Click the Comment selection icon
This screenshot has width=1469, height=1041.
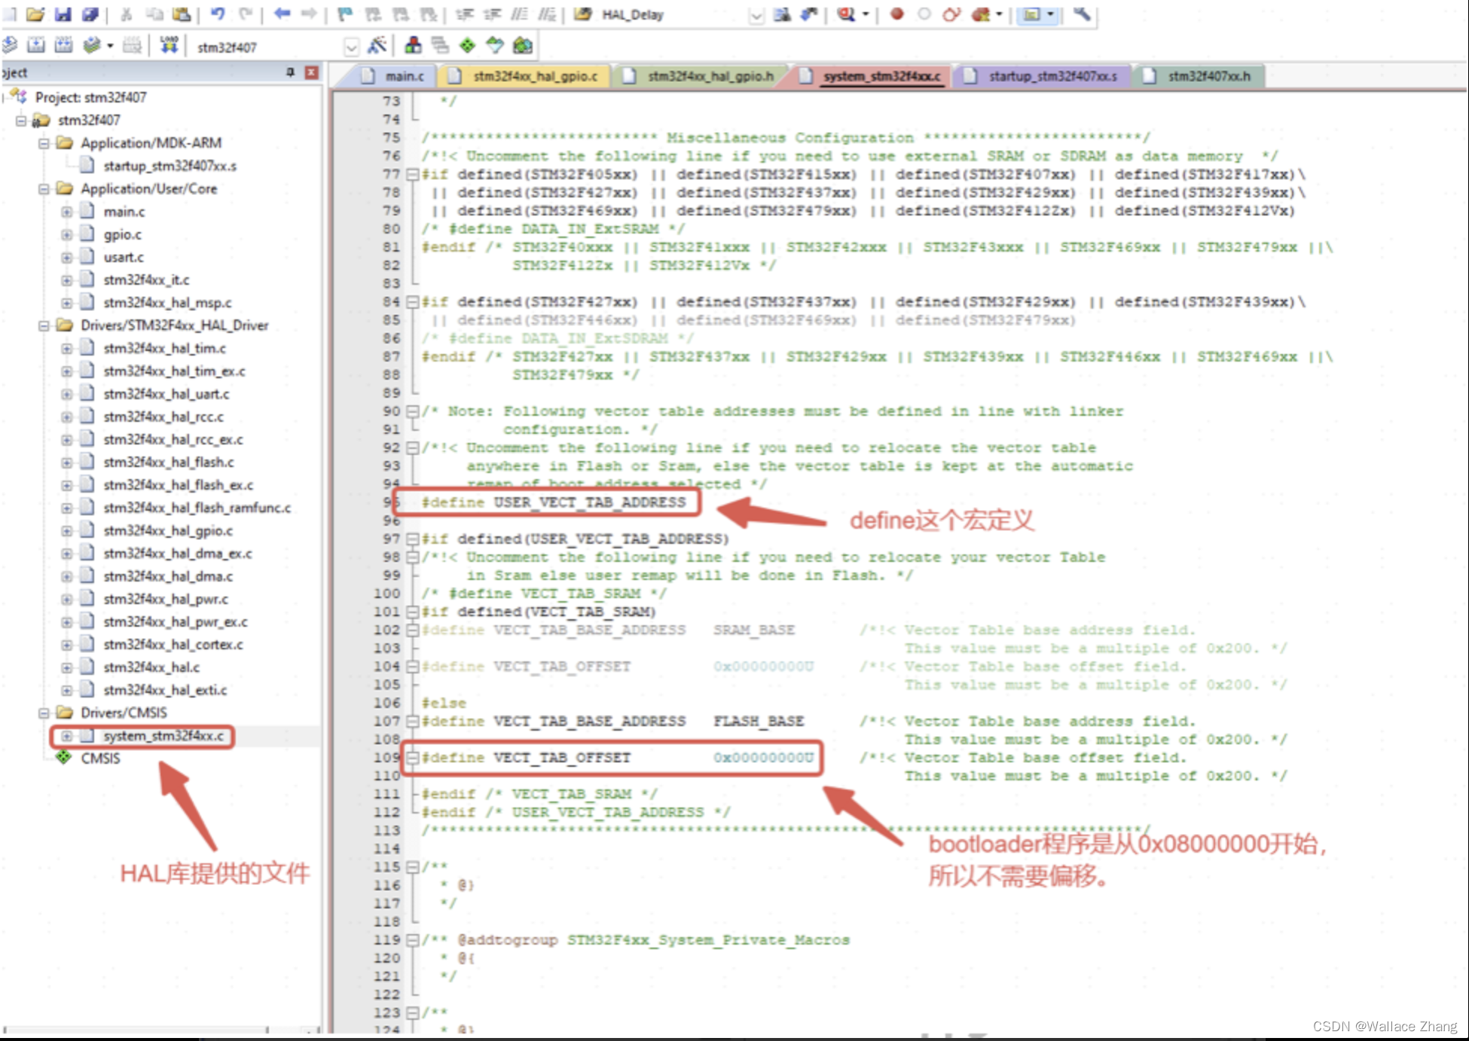520,14
